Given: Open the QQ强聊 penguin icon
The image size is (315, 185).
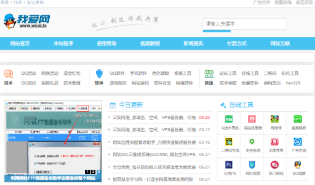Looking at the screenshot, I should (298, 165).
